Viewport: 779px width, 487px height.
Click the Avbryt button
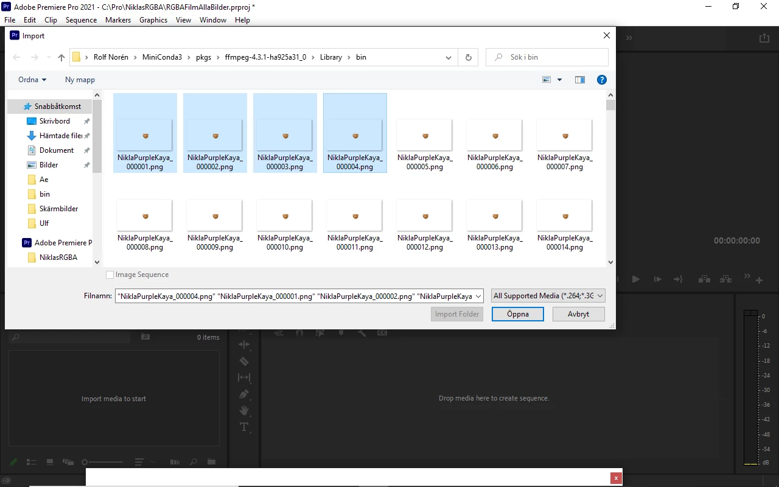click(x=578, y=314)
